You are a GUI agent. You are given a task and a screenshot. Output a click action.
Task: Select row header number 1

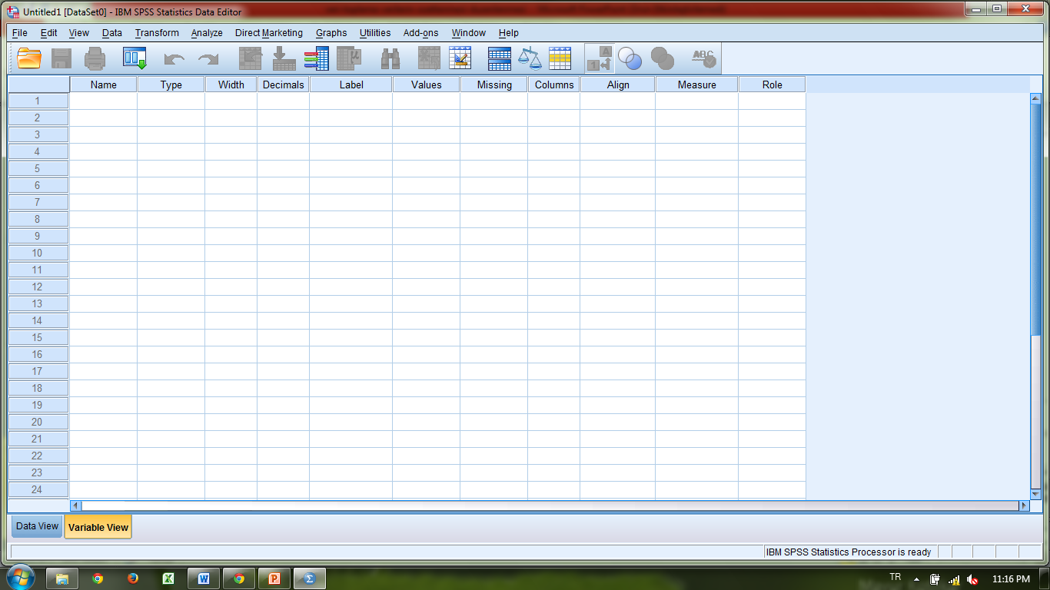38,101
